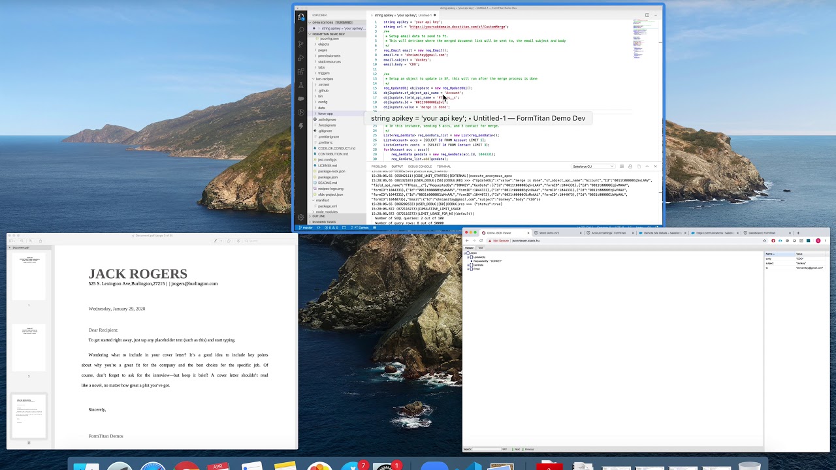Expand the permissionsets folder
836x470 pixels.
[x=329, y=56]
